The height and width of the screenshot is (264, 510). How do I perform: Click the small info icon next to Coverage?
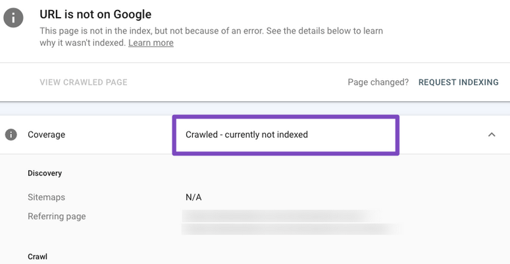[x=11, y=135]
